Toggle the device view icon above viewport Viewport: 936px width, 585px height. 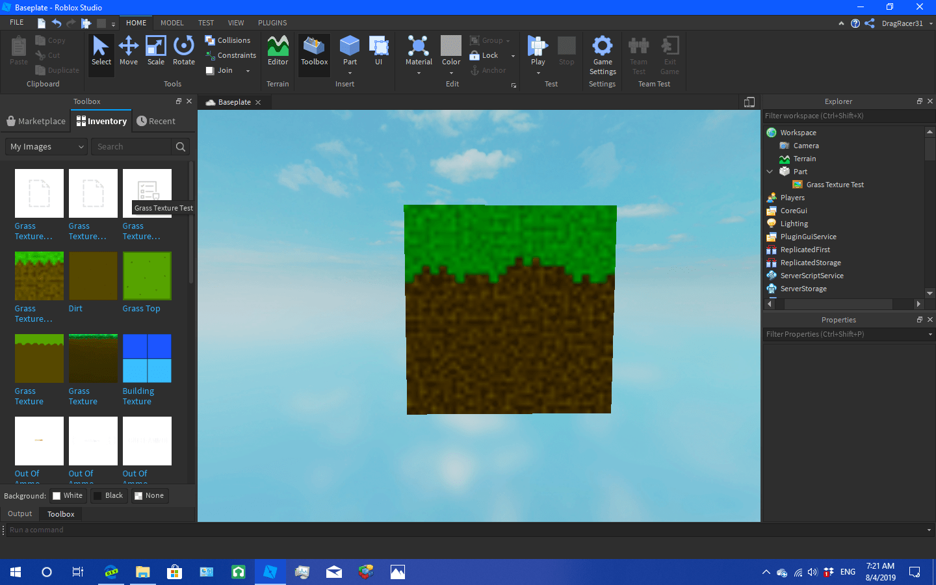click(749, 102)
